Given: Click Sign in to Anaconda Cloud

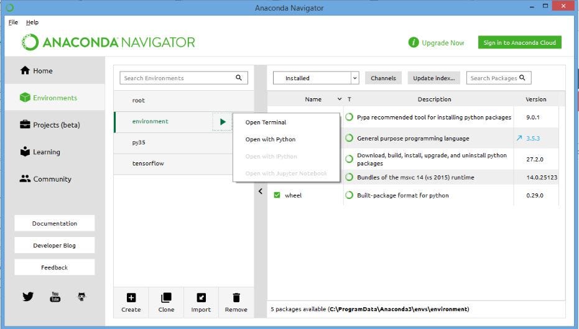Looking at the screenshot, I should (x=519, y=42).
